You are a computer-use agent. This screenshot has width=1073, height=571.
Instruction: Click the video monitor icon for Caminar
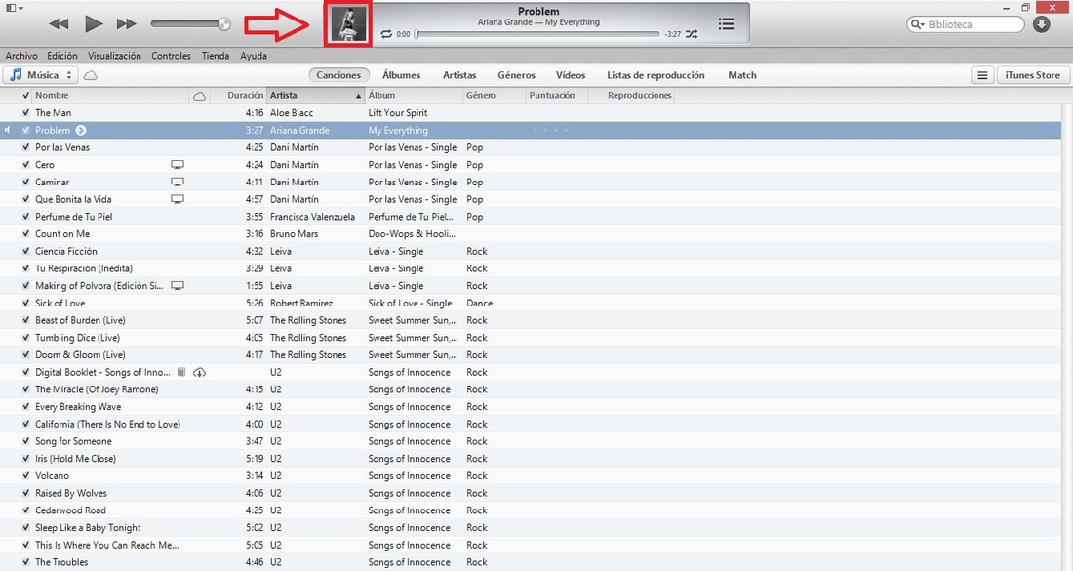[x=178, y=183]
